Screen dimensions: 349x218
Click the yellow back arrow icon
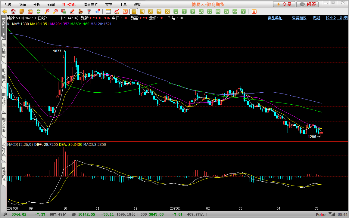click(5, 11)
